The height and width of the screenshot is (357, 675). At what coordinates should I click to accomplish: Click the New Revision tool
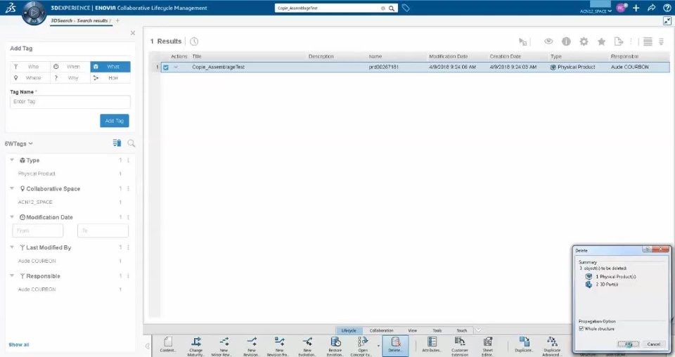click(252, 346)
